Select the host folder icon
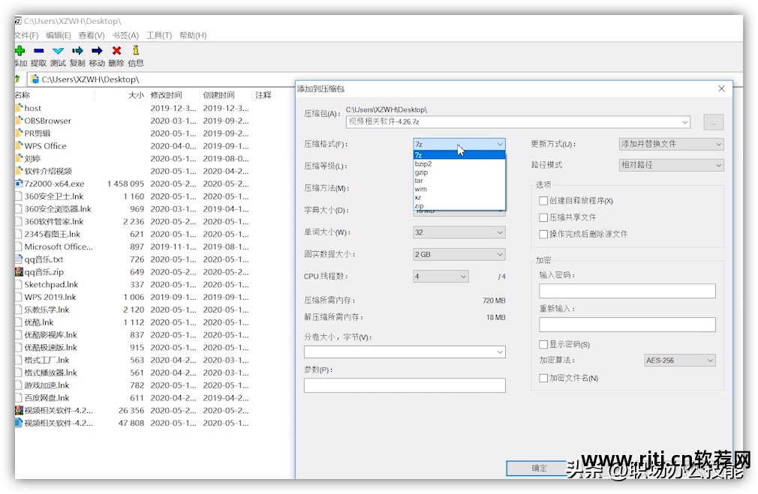Image resolution: width=758 pixels, height=494 pixels. coord(19,108)
